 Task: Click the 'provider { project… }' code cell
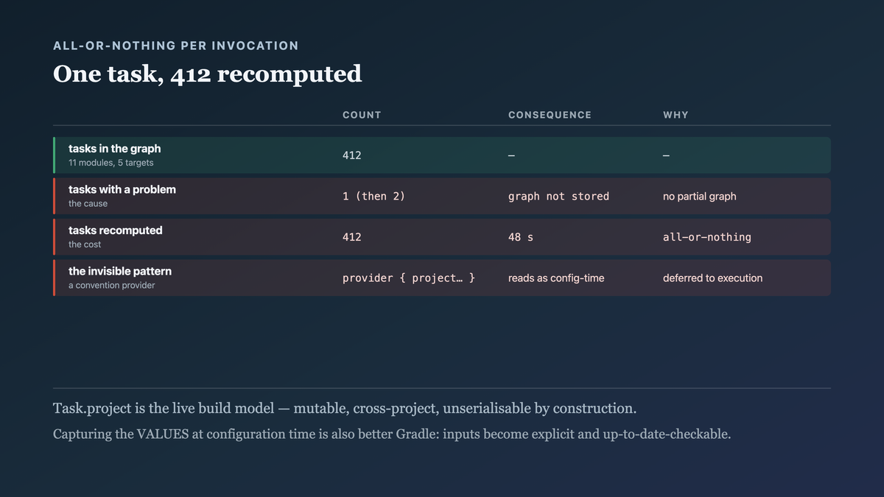pos(409,278)
